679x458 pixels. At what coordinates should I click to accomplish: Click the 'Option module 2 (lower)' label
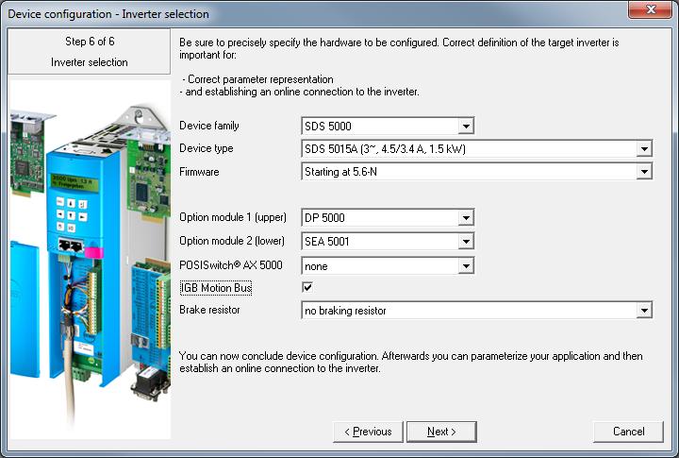232,241
